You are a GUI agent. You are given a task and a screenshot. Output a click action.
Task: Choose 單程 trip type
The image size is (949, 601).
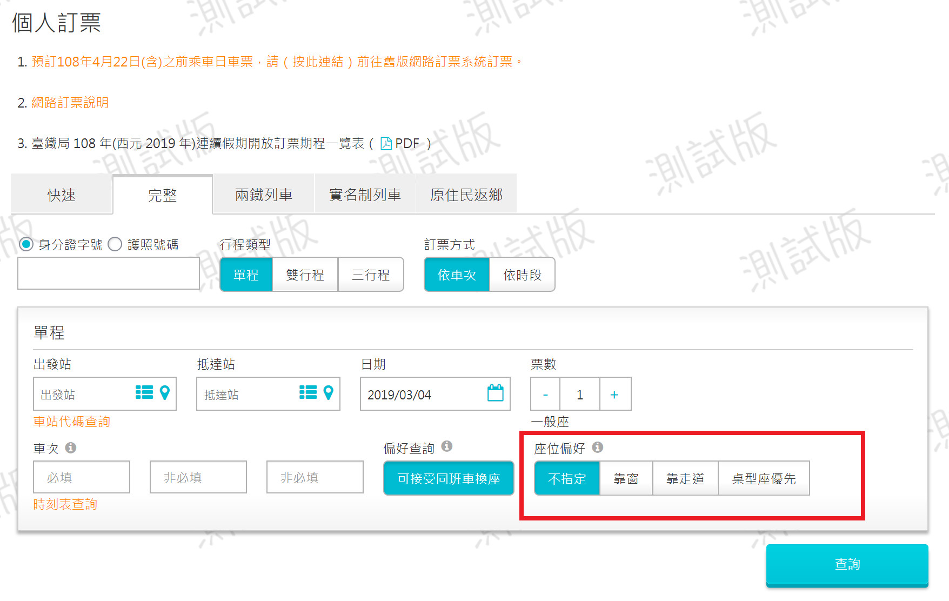tap(246, 275)
